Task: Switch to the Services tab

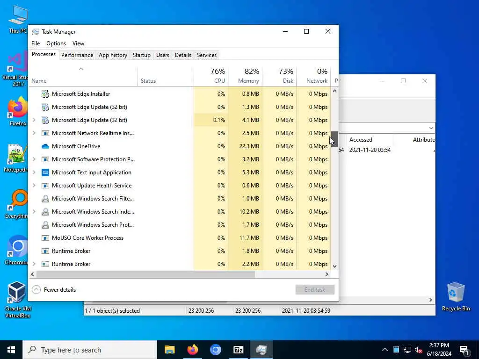Action: click(206, 55)
